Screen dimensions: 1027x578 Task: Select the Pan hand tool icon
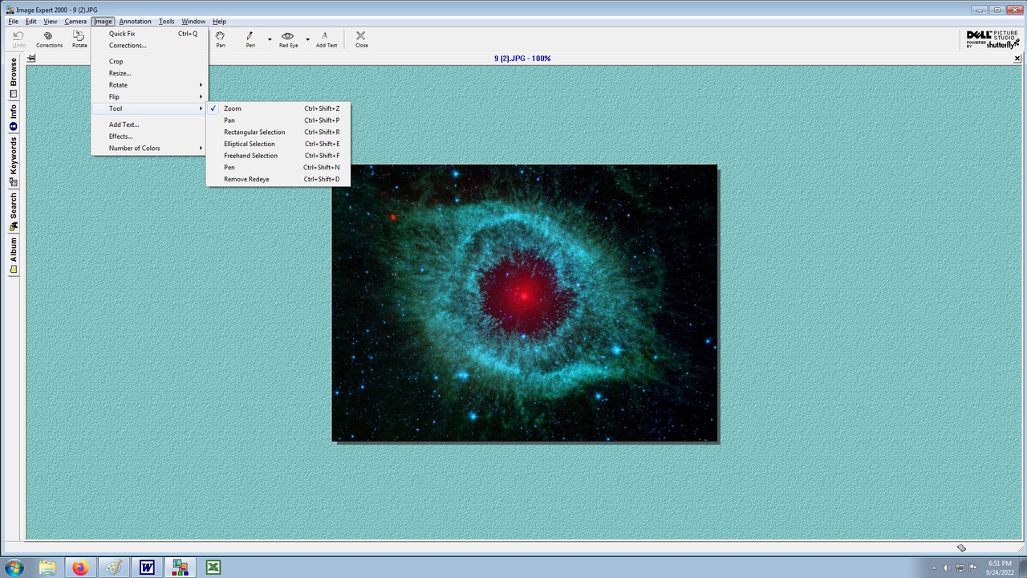(x=220, y=39)
